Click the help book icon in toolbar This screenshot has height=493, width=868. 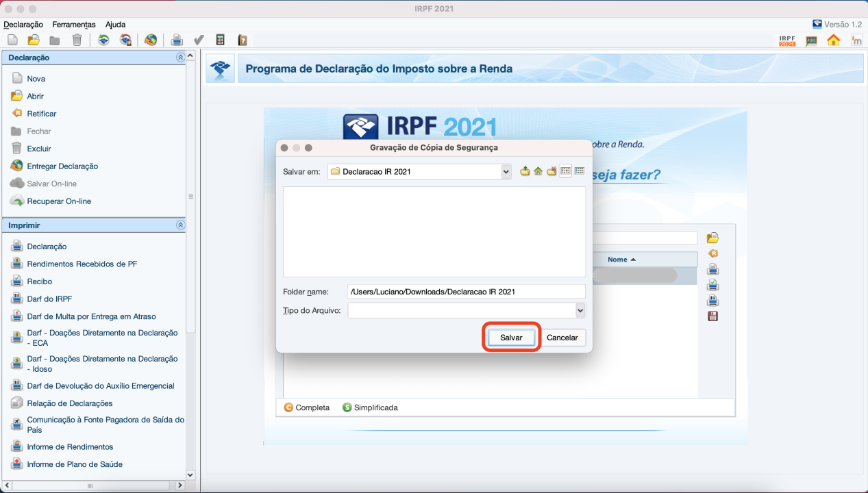point(242,40)
